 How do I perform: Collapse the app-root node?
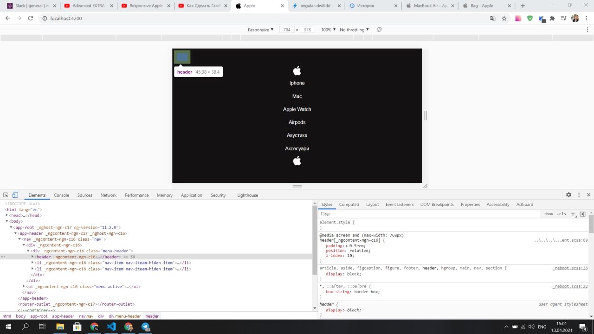click(11, 227)
